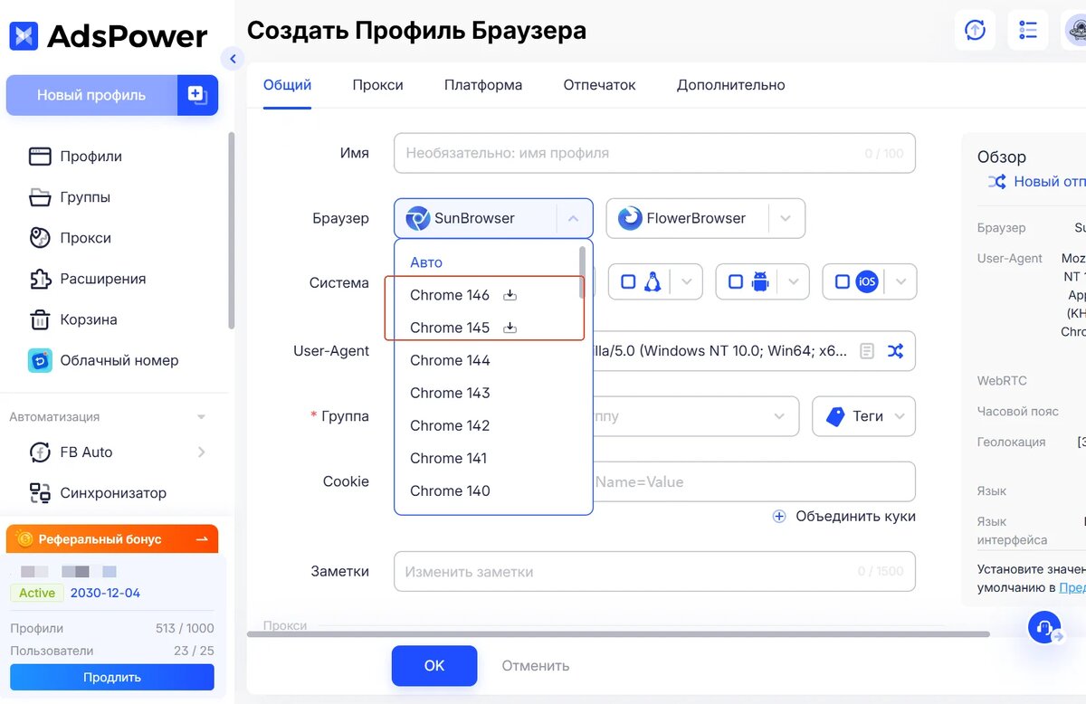Click the Новый профиль button
Viewport: 1086px width, 704px height.
point(91,95)
